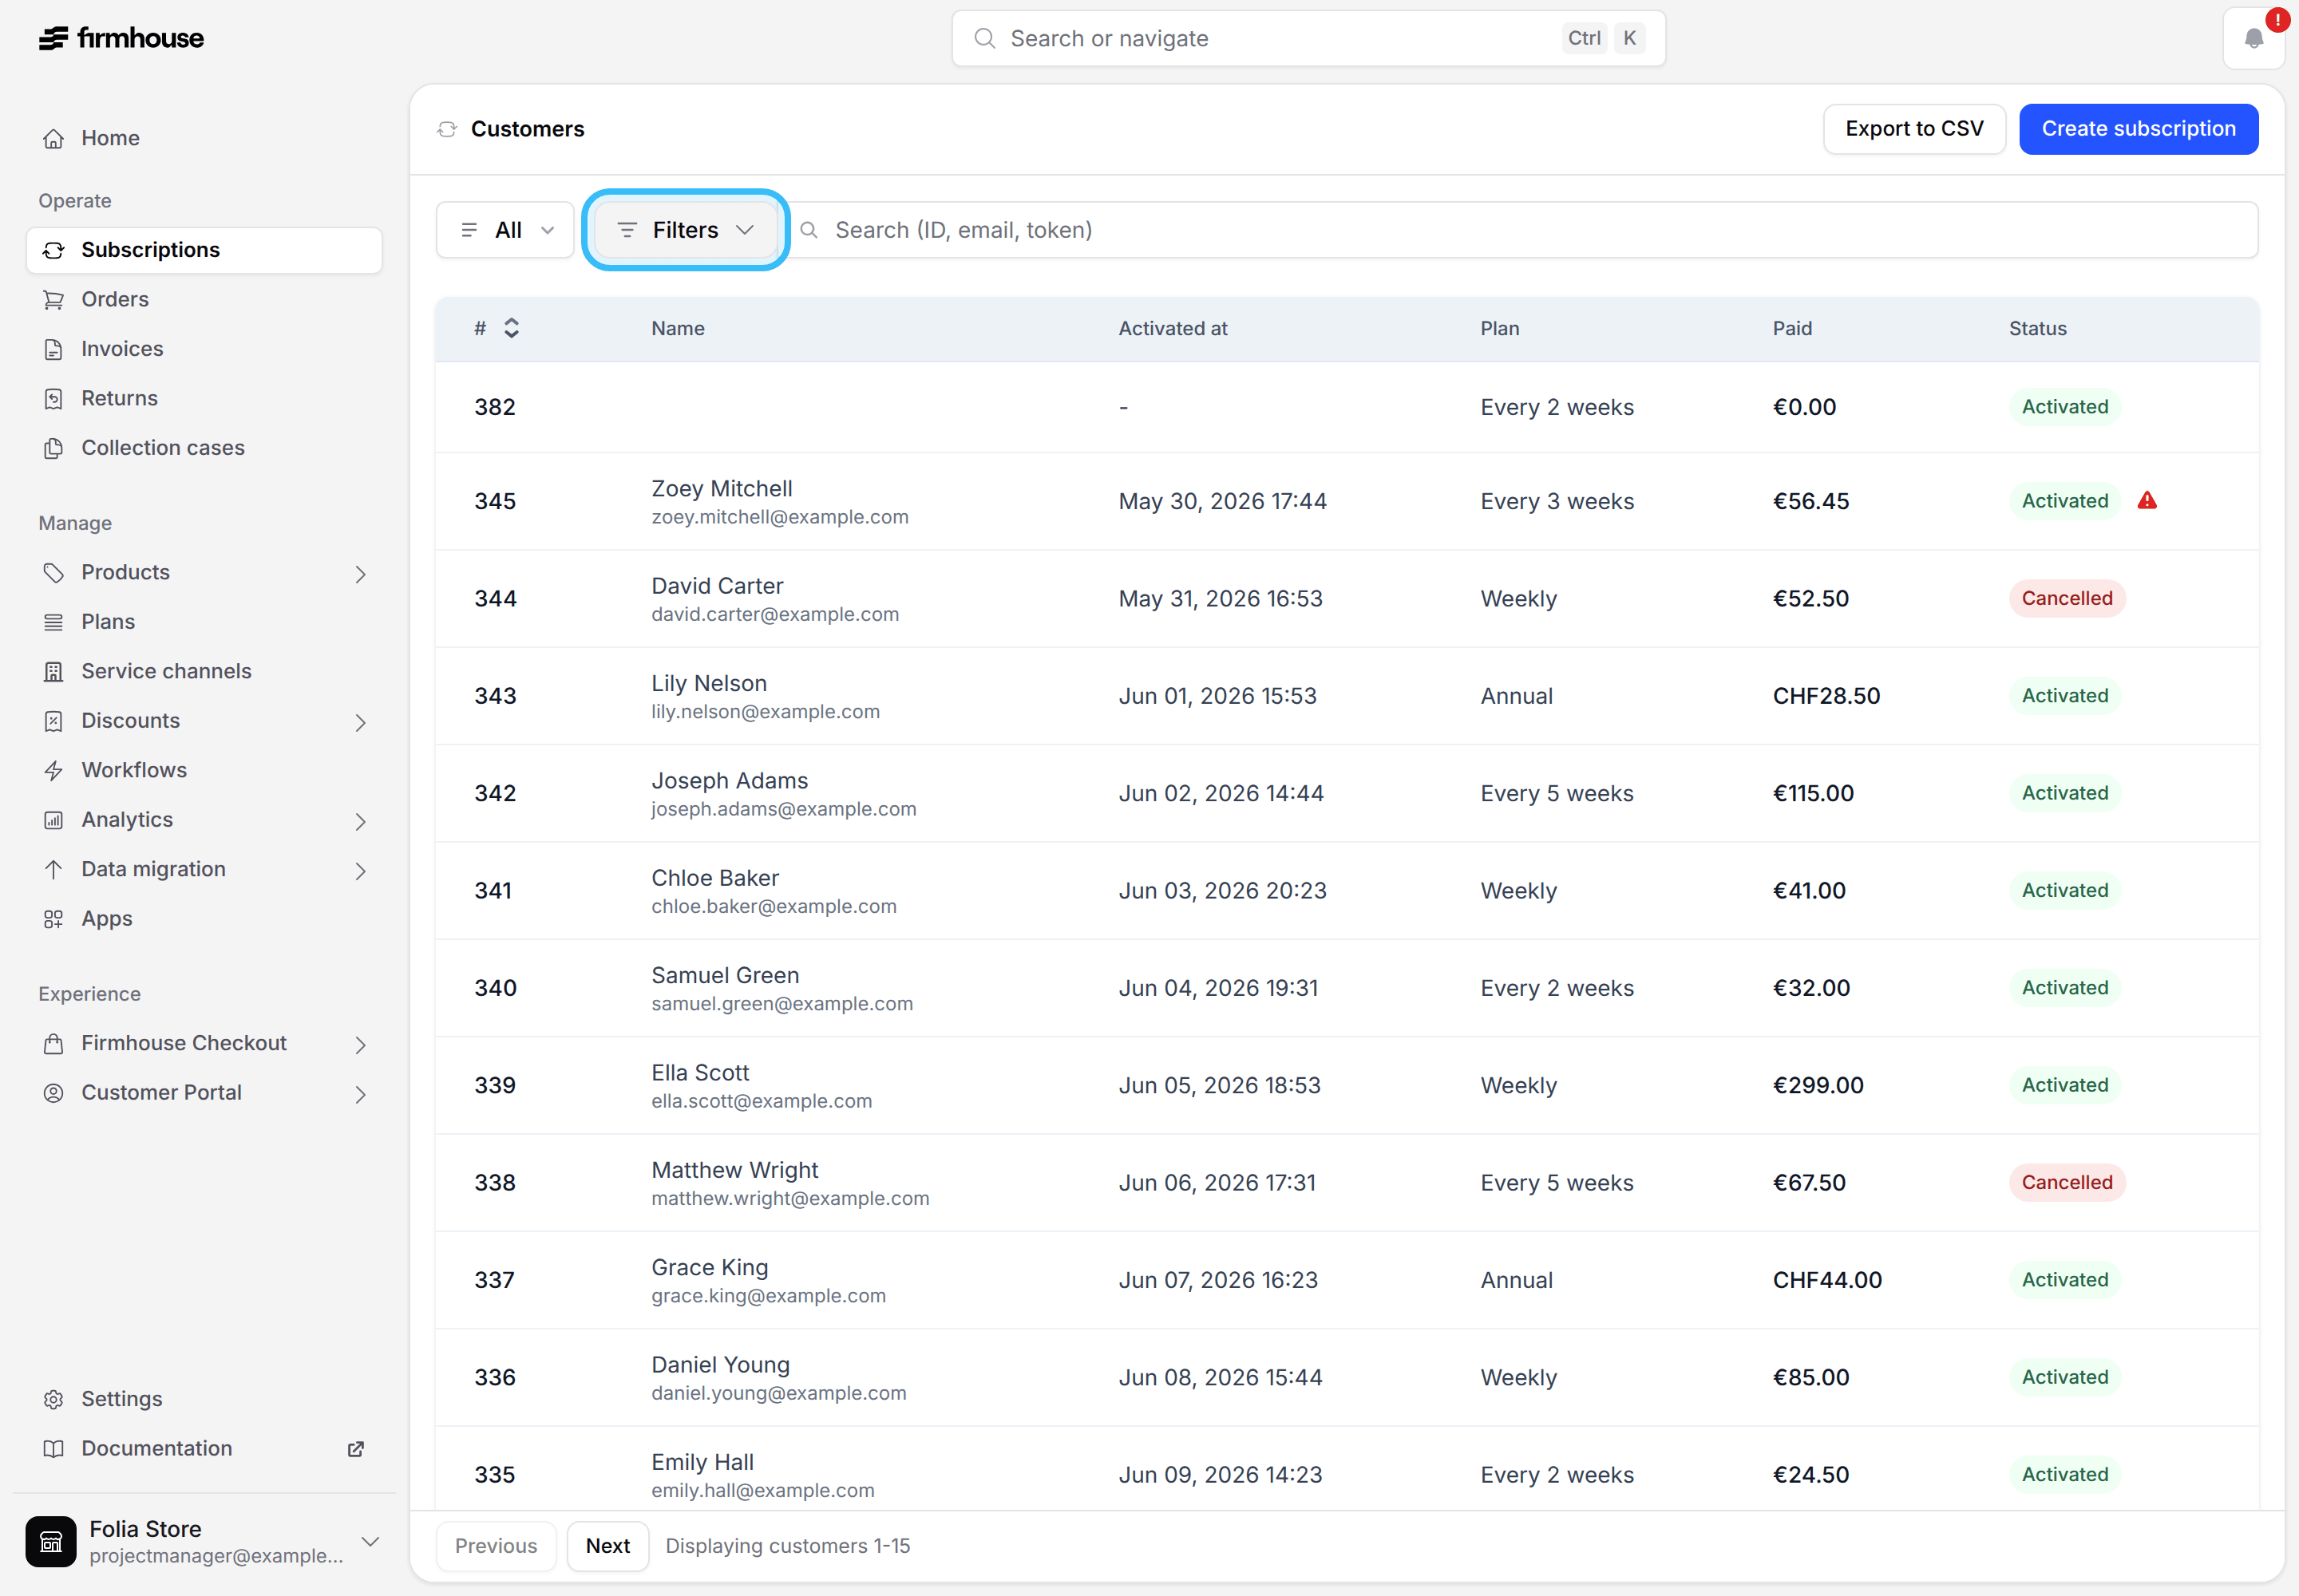This screenshot has width=2299, height=1596.
Task: Click the Invoices document icon
Action: pos(54,349)
